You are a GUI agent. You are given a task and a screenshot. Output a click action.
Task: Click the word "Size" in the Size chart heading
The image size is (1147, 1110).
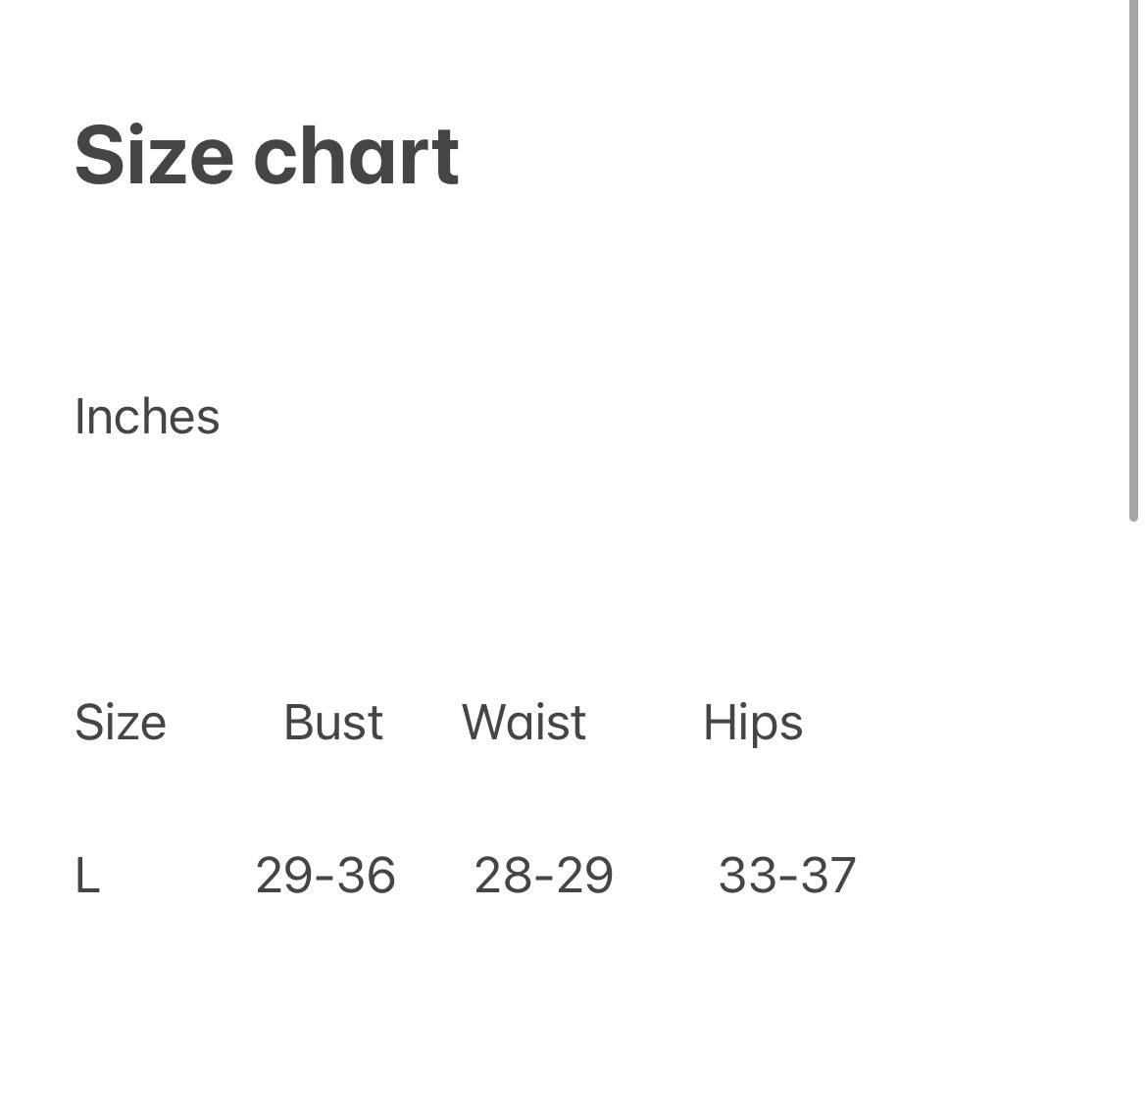(x=154, y=155)
